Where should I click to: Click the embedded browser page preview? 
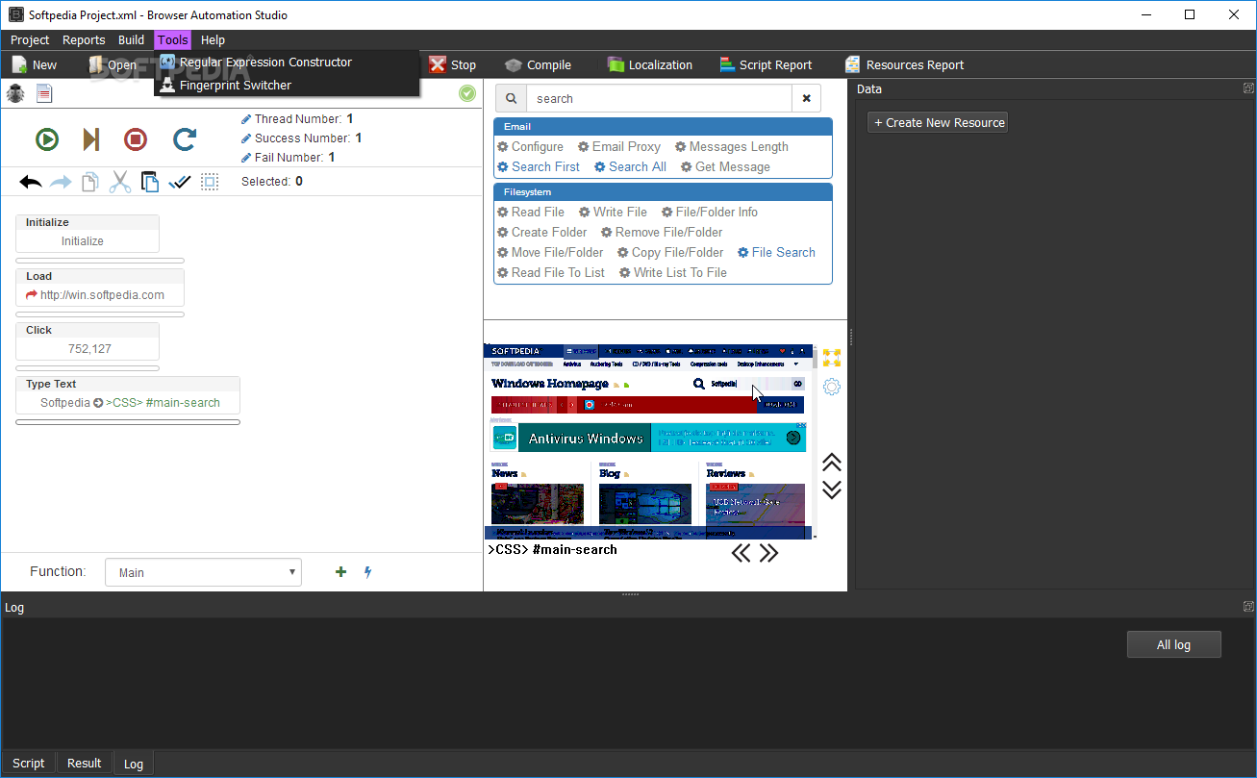(x=649, y=441)
